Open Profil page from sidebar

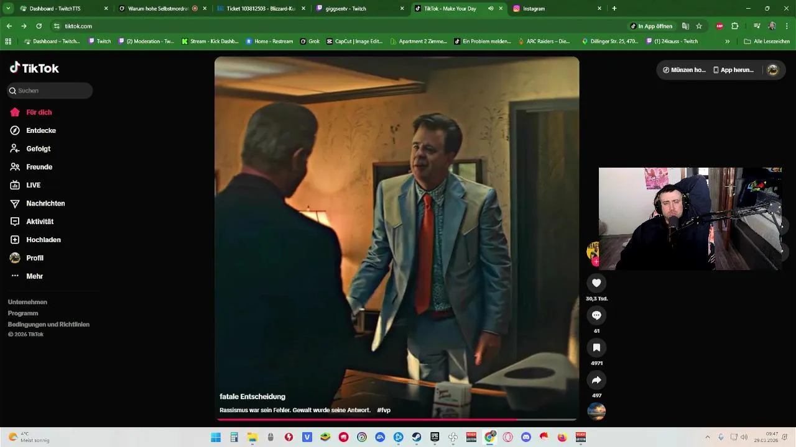tap(27, 258)
